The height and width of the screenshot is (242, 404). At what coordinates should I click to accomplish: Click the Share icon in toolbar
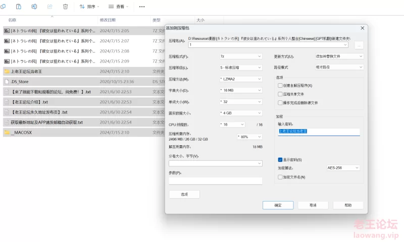(x=49, y=7)
